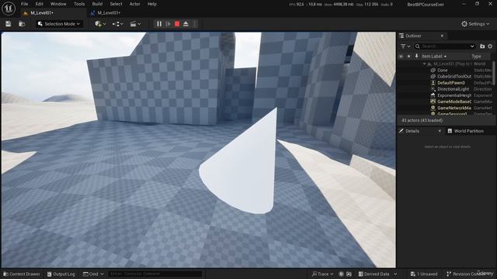Open the Trace dropdown in status bar
Viewport: 497px width, 279px height.
[x=323, y=274]
